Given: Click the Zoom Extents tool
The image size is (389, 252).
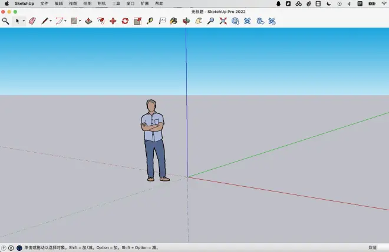Looking at the screenshot, I should tap(223, 21).
